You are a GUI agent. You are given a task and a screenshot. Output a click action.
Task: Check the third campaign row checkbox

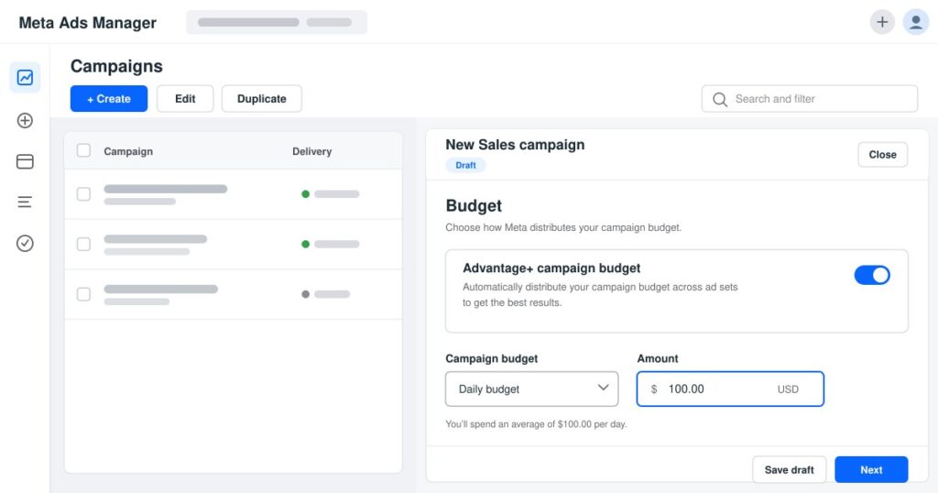click(x=83, y=294)
